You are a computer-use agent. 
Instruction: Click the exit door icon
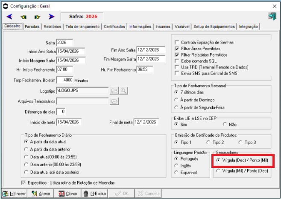point(272,16)
